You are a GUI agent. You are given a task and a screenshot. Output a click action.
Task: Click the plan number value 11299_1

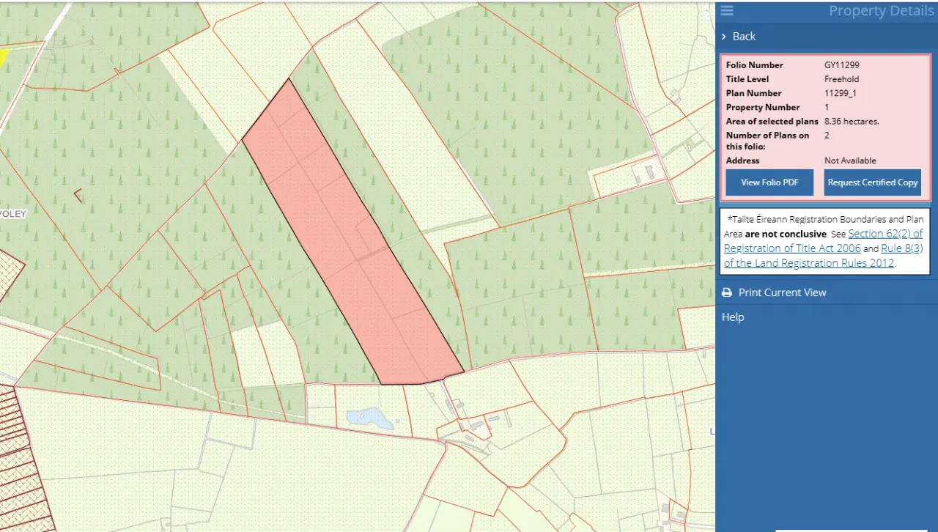840,93
